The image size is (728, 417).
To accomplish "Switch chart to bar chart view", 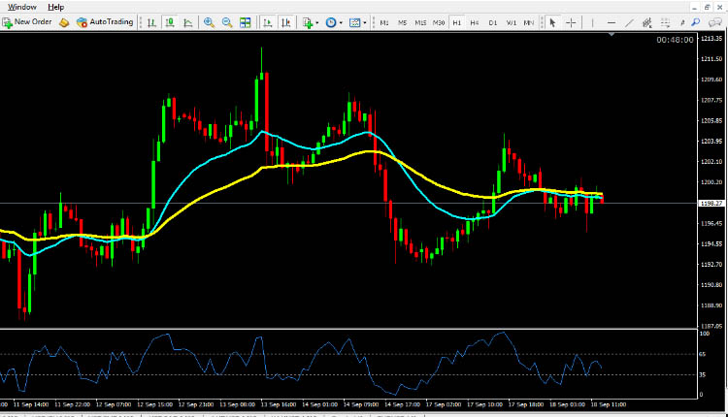I will click(x=151, y=21).
